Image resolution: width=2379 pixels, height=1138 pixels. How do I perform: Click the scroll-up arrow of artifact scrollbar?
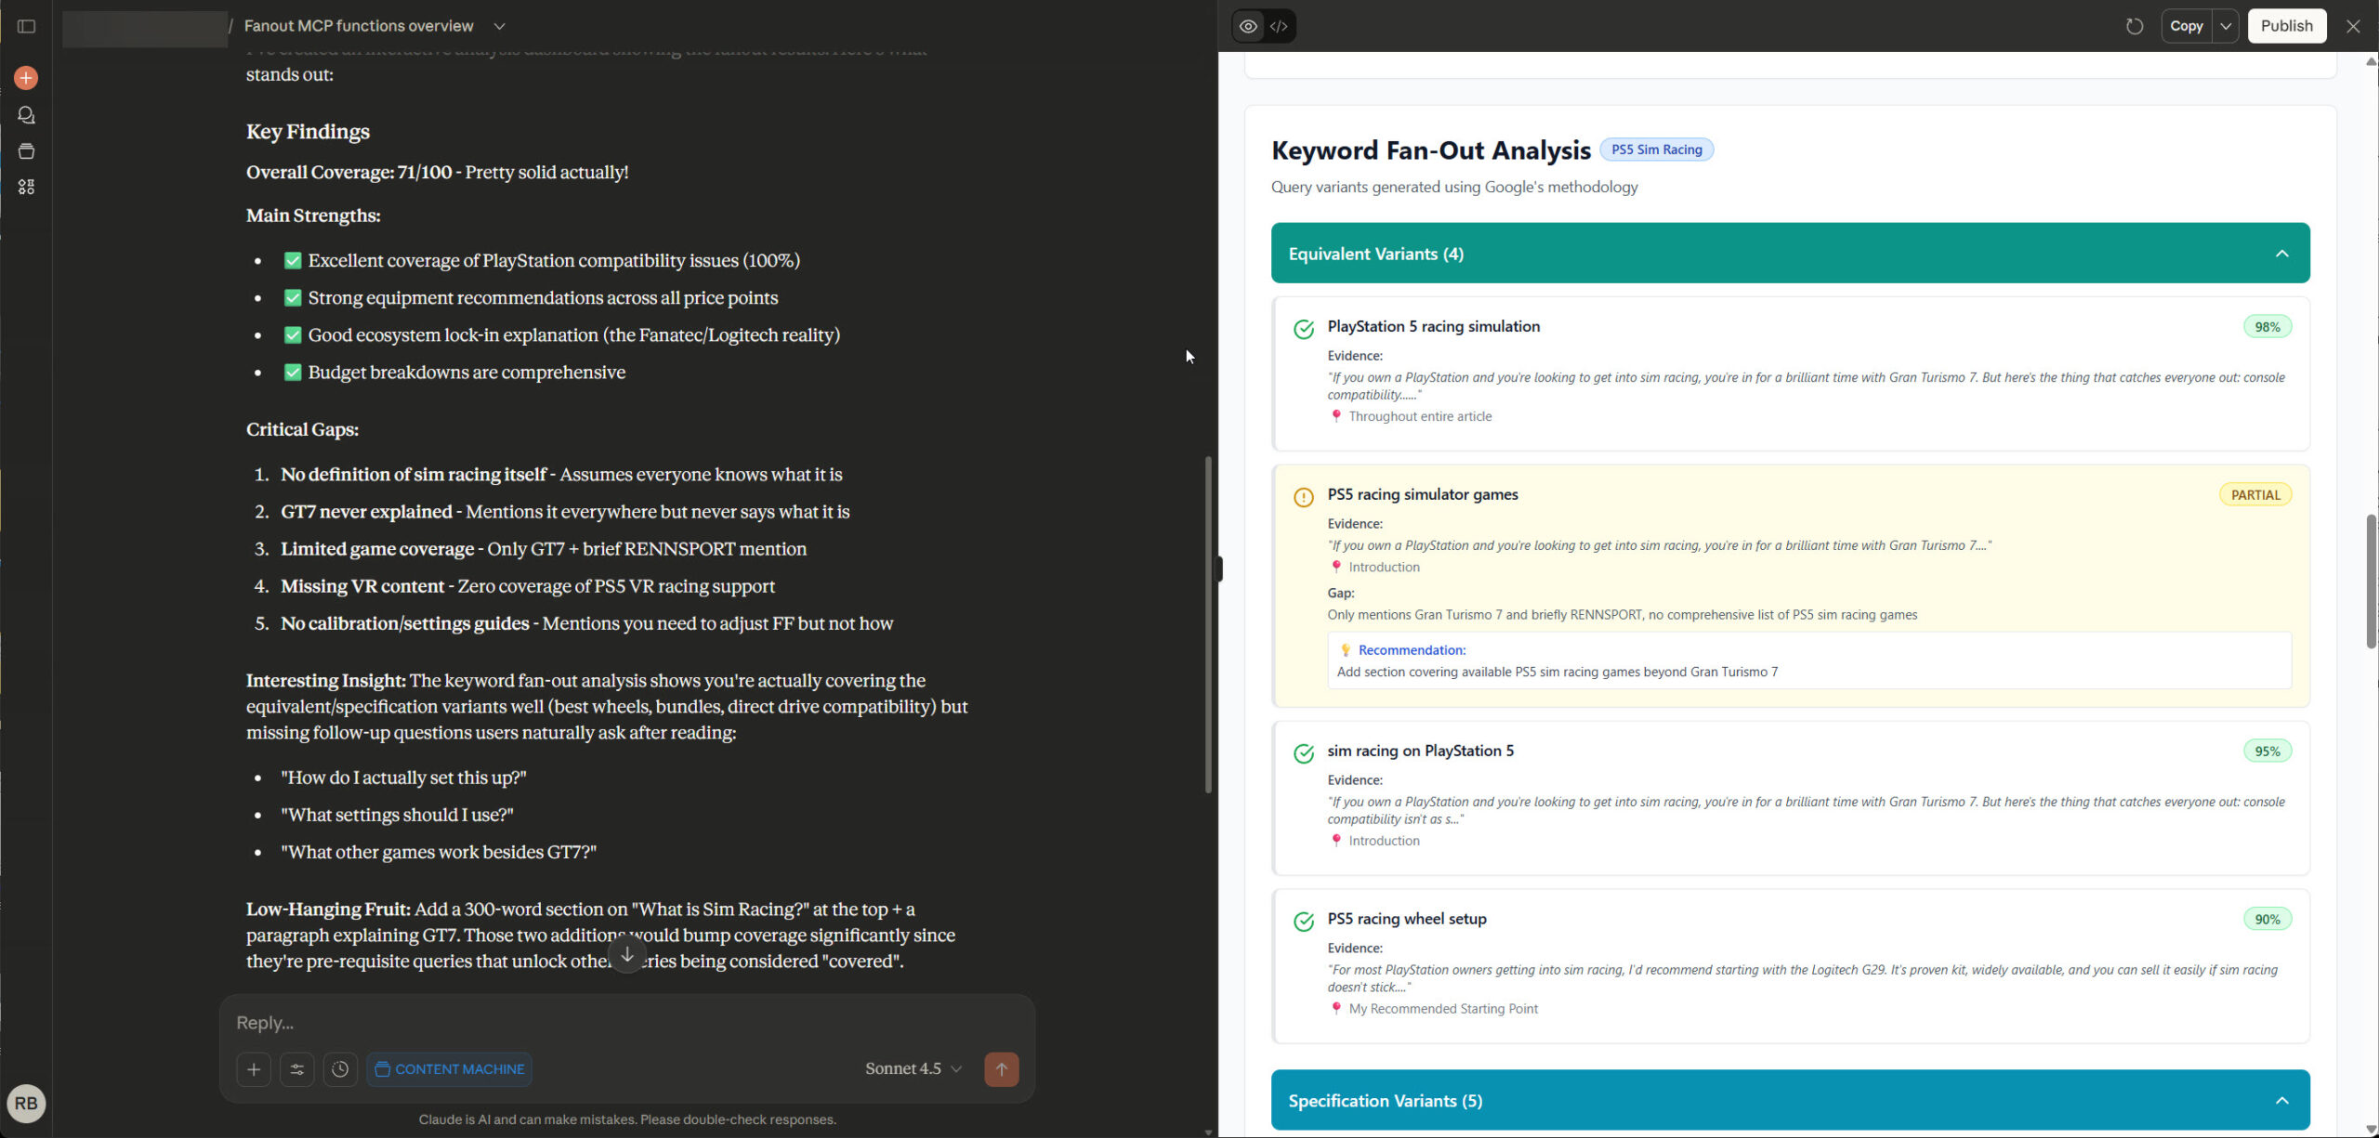2371,61
